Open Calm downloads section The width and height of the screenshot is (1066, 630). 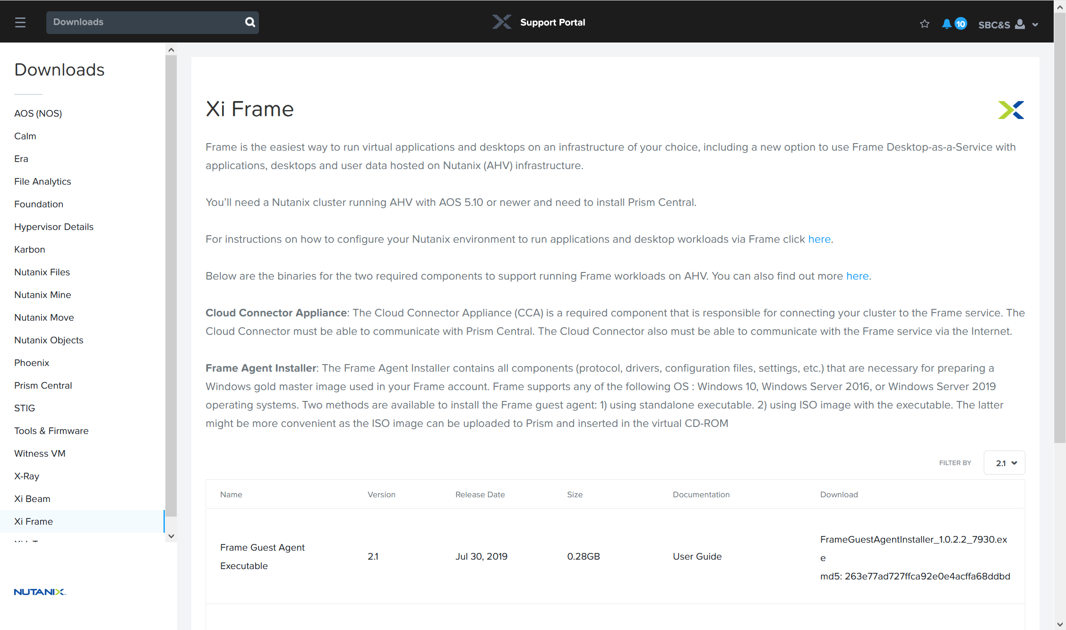click(x=25, y=136)
